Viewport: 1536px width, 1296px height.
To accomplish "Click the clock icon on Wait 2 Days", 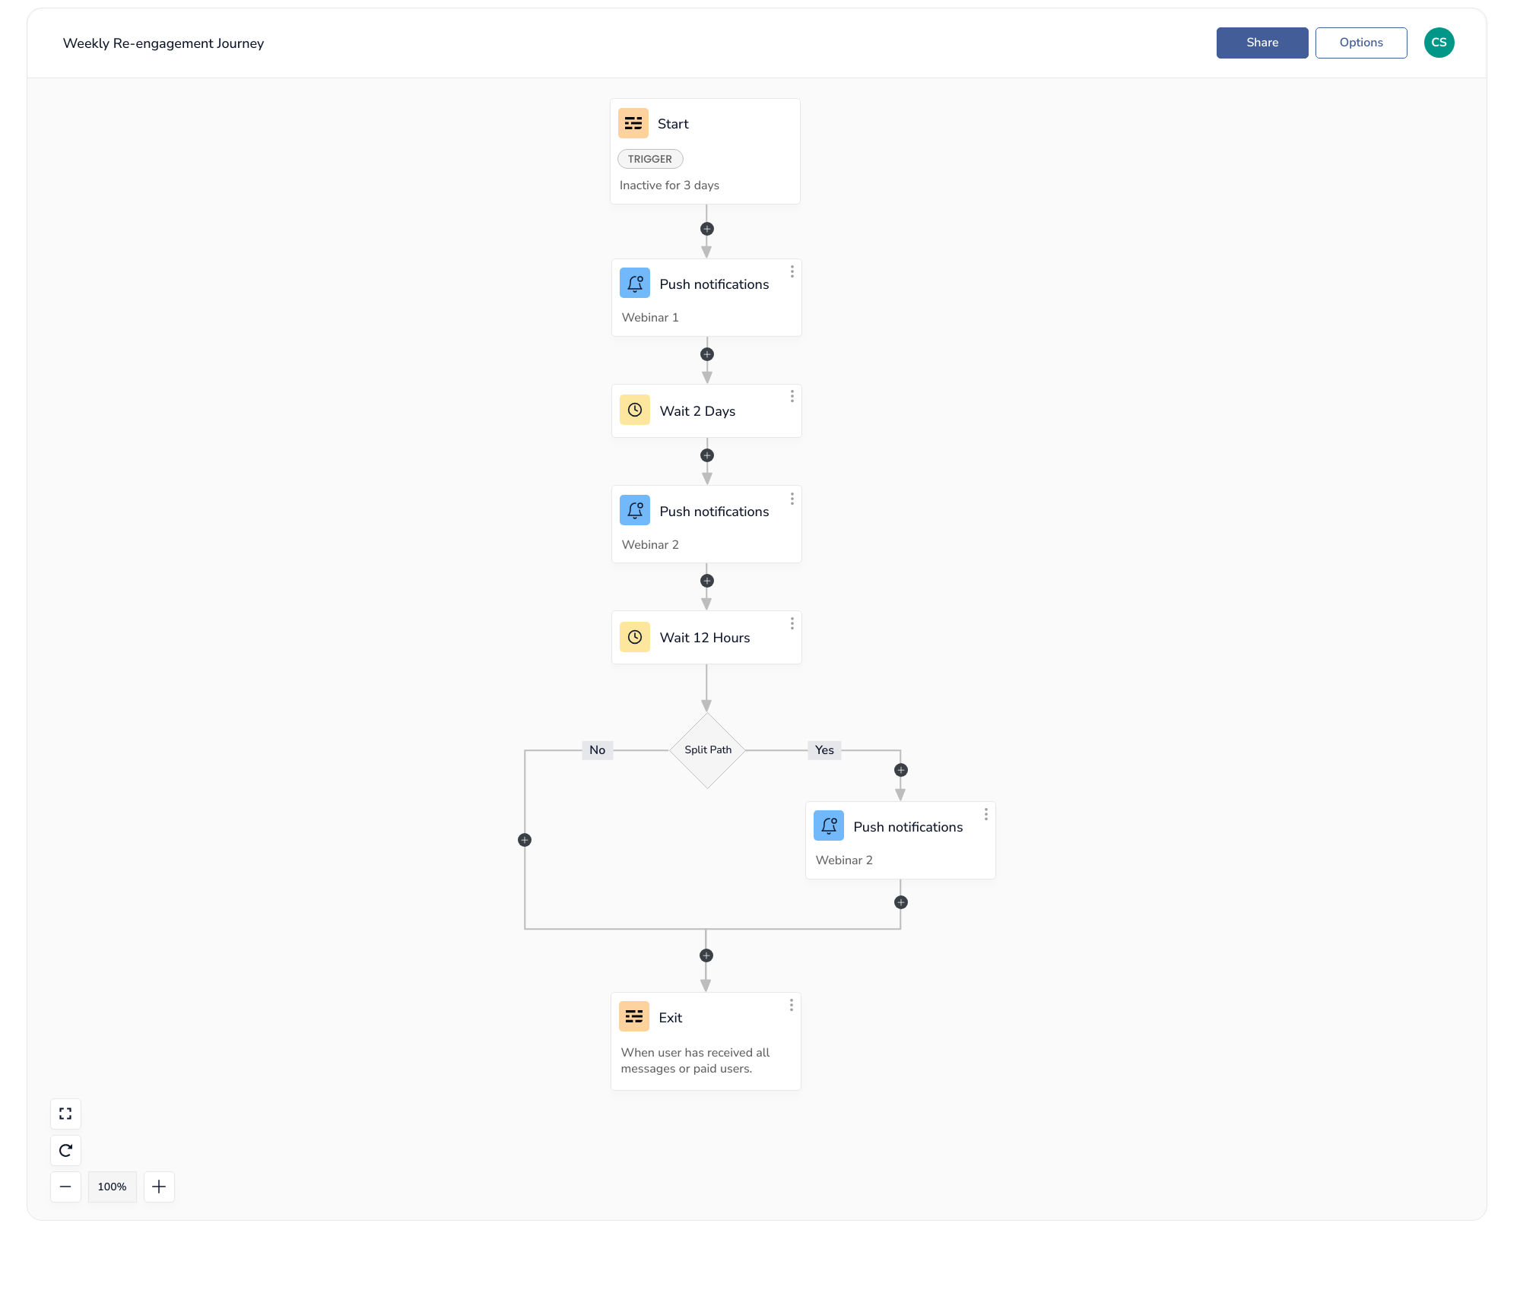I will [x=635, y=410].
